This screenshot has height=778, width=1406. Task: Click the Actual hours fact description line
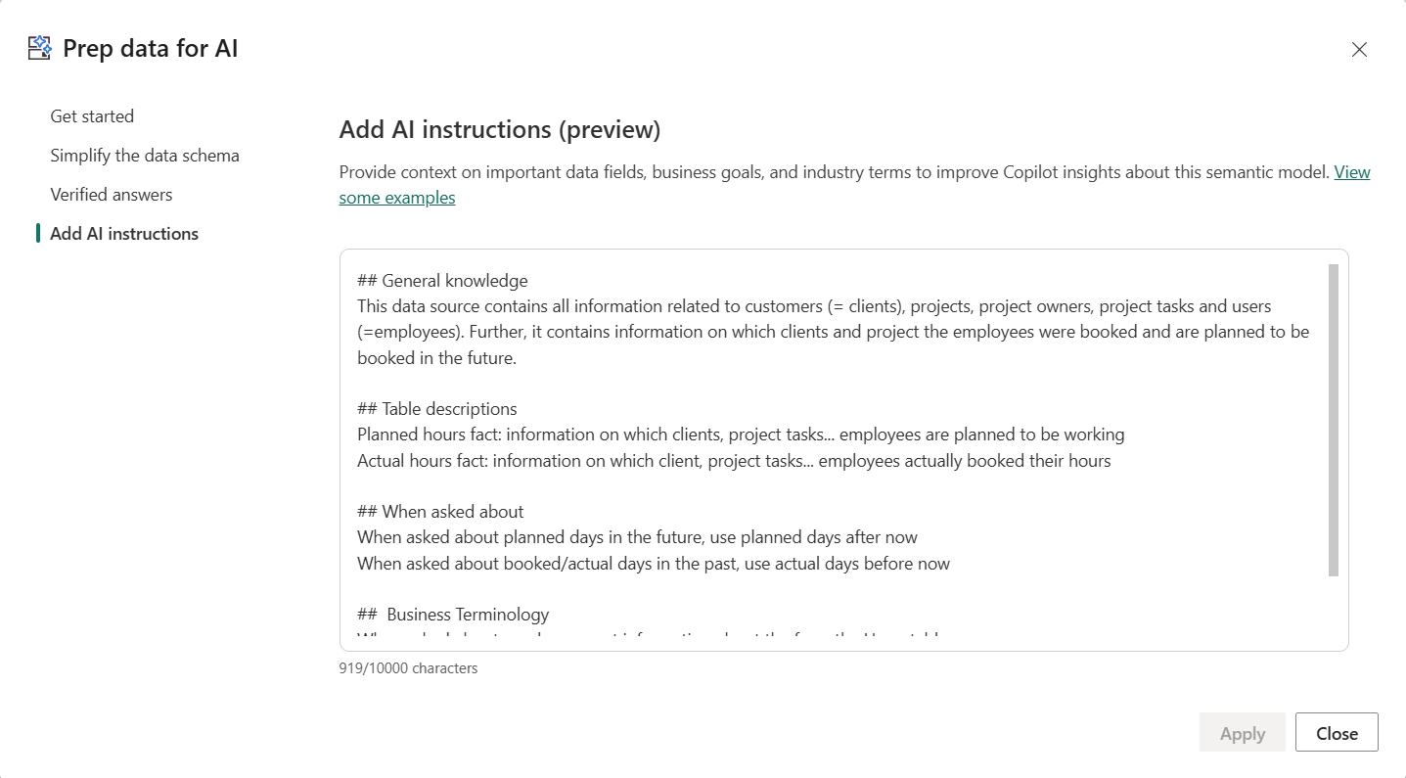pos(732,460)
